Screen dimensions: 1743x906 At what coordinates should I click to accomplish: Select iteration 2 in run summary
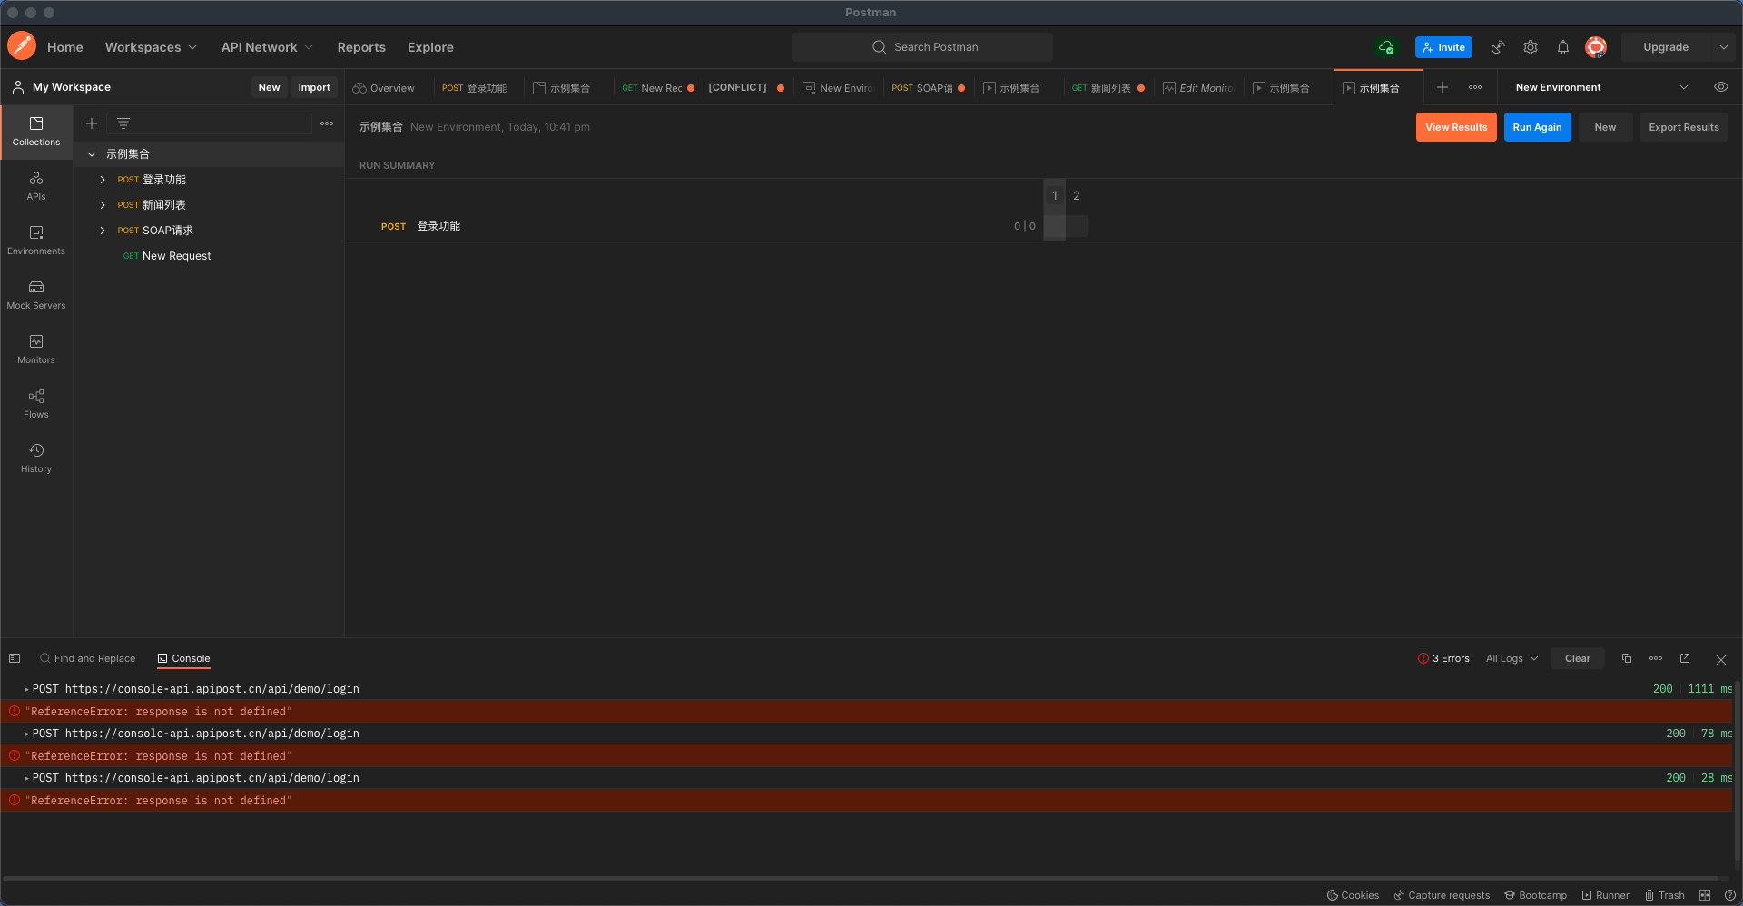[1077, 195]
